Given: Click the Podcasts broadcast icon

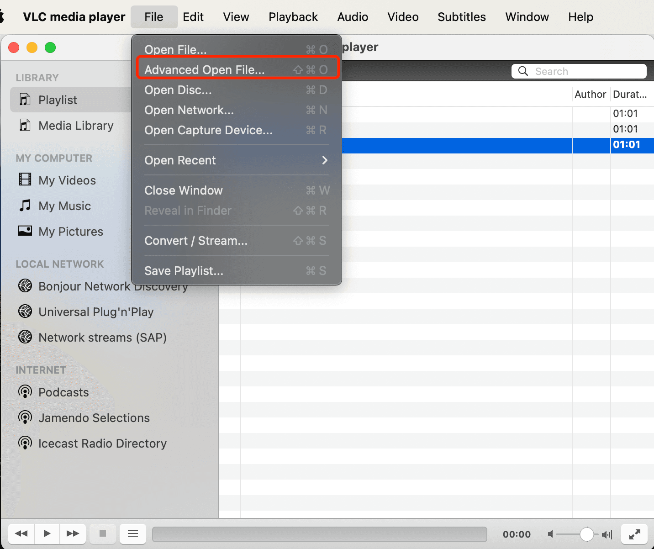Looking at the screenshot, I should tap(25, 392).
